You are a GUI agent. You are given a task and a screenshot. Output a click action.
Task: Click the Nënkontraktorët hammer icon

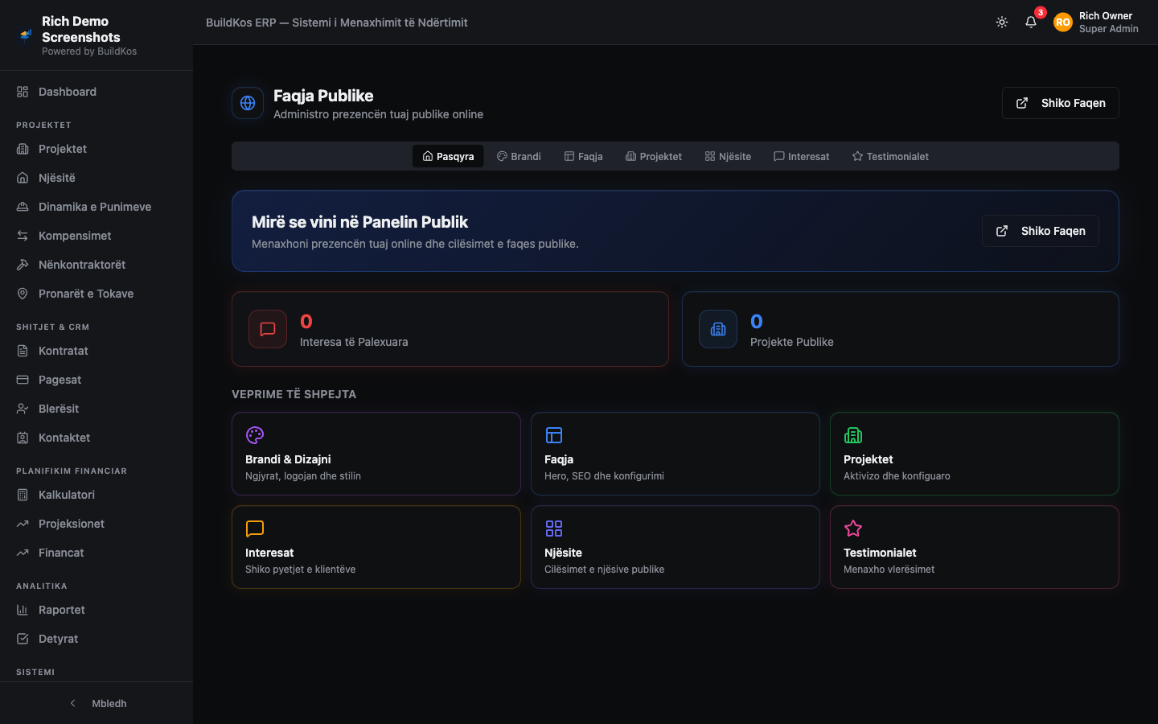pyautogui.click(x=23, y=265)
